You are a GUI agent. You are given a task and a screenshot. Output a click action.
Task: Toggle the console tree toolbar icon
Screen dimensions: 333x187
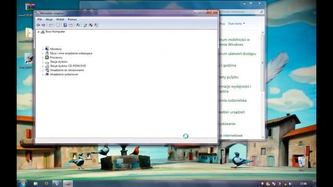[x=51, y=25]
